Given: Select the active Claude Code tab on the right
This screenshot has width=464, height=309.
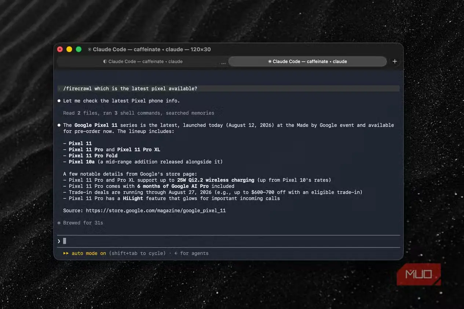Looking at the screenshot, I should click(x=307, y=62).
